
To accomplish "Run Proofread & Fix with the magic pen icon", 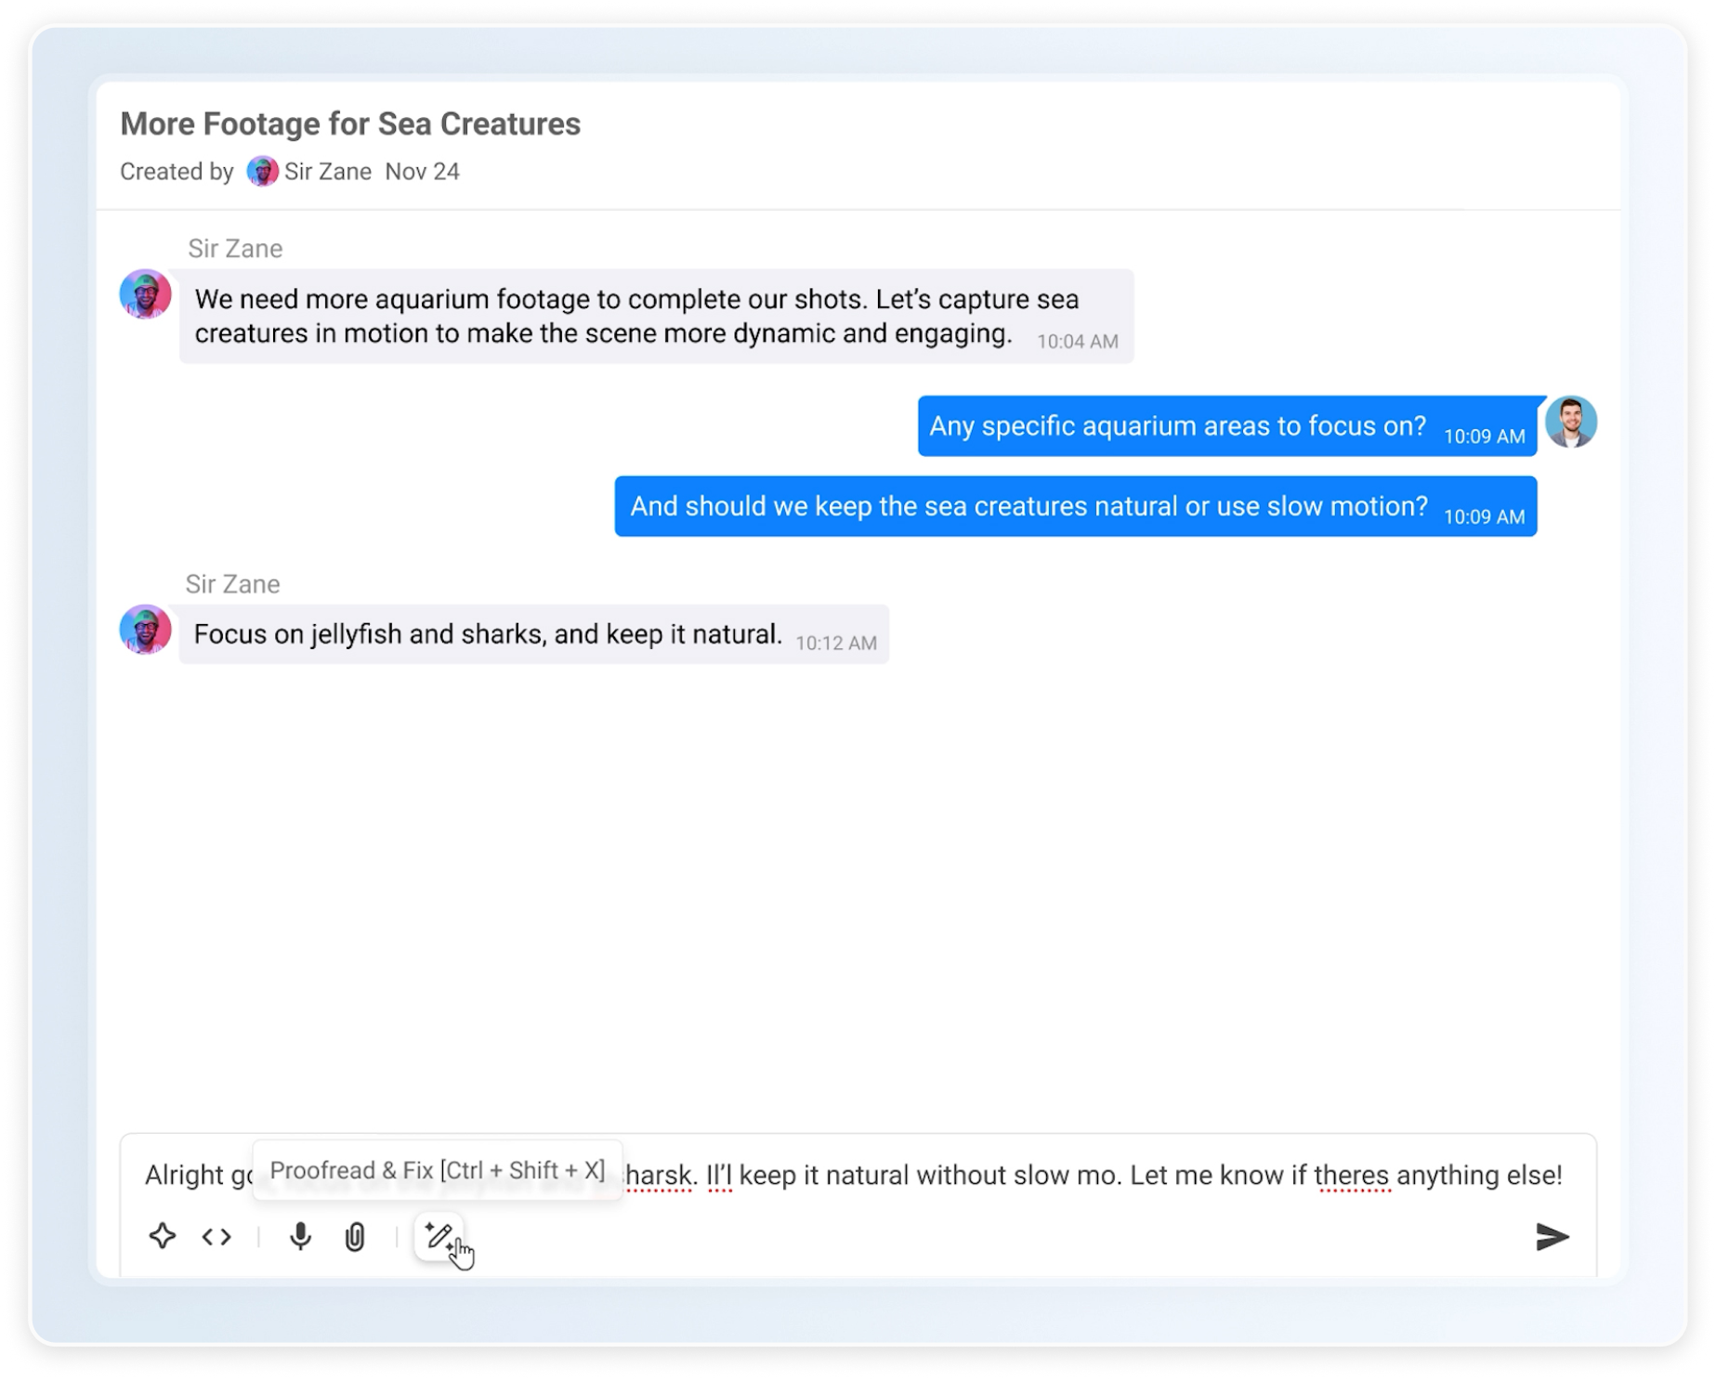I will (439, 1236).
